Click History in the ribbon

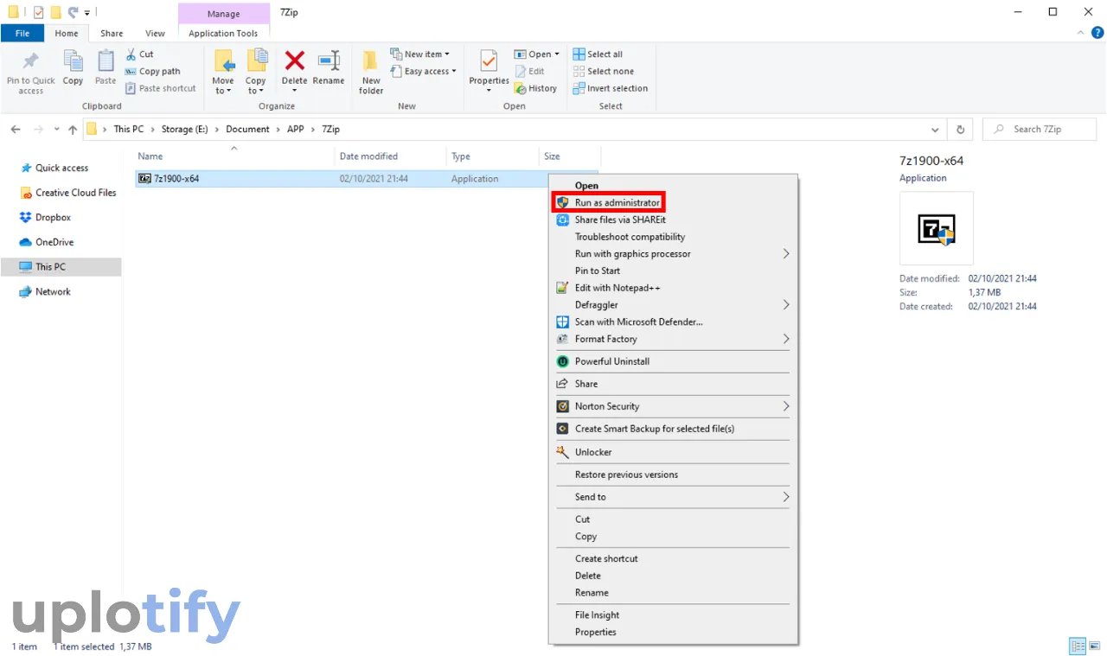tap(535, 88)
